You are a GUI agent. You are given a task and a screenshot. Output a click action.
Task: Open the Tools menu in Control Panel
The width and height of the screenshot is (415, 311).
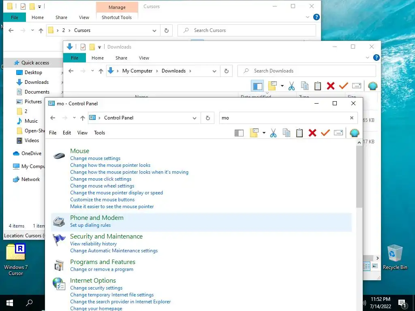click(x=100, y=133)
